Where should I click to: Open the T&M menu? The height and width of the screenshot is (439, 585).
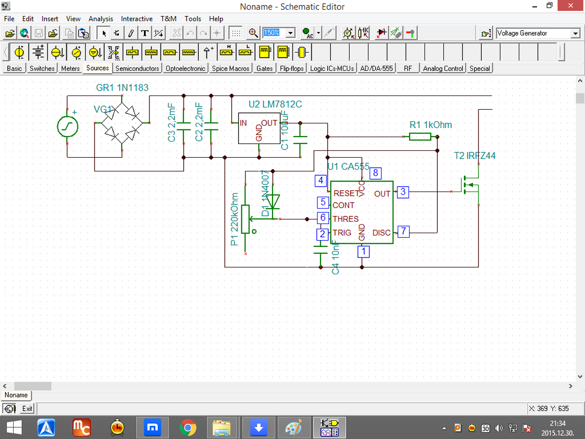[168, 19]
